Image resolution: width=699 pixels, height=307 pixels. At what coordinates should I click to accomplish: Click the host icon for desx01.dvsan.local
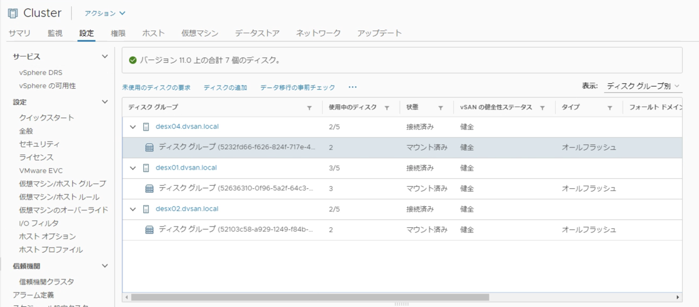point(146,168)
